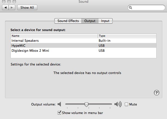Click the low volume speaker icon

pos(59,104)
